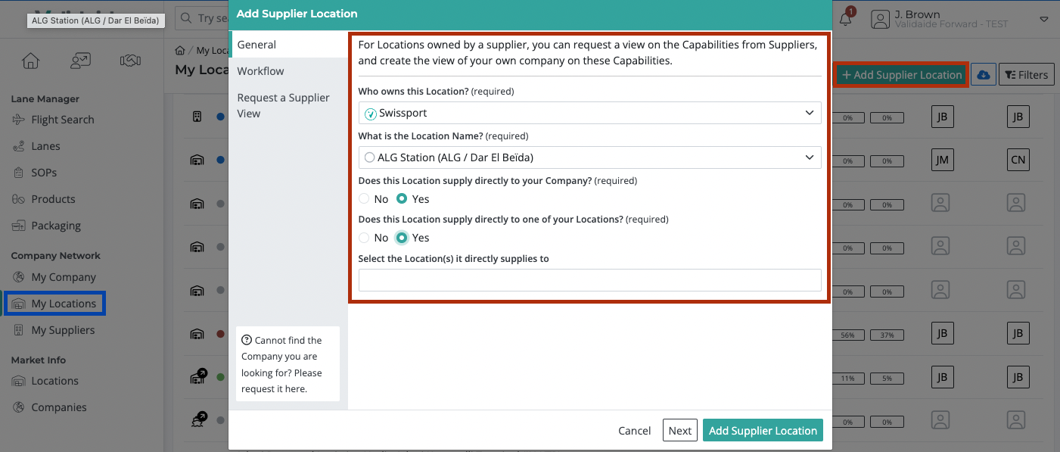Click Add Supplier Location in dialog footer
The image size is (1060, 452).
[x=763, y=431]
